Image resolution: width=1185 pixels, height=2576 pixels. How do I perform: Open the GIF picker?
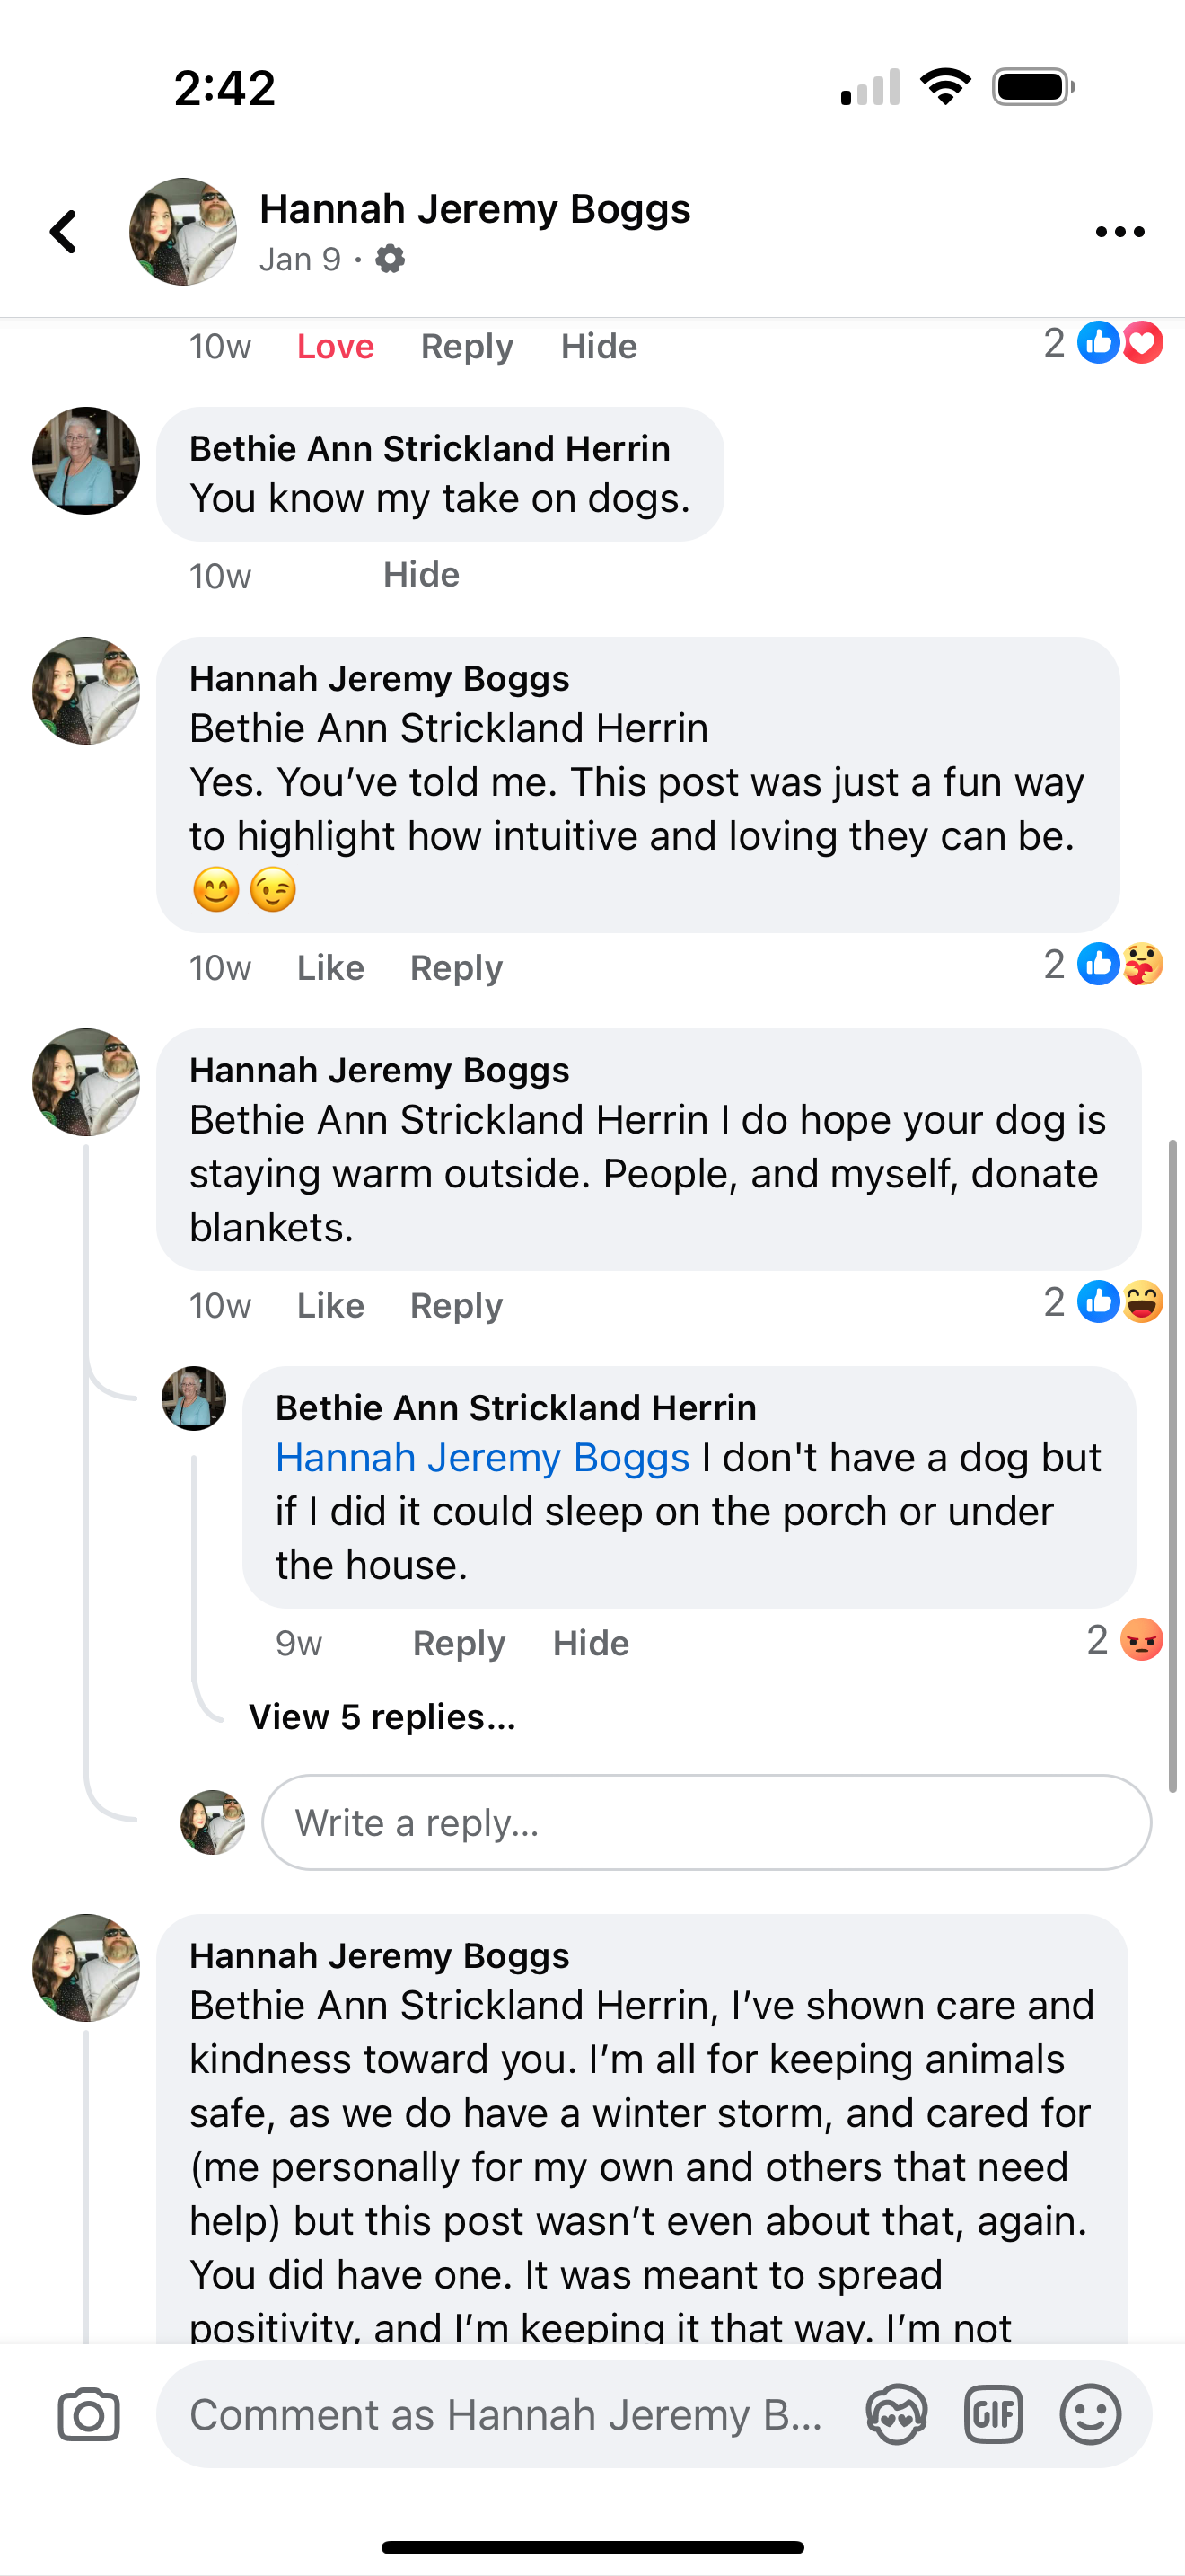(x=993, y=2415)
